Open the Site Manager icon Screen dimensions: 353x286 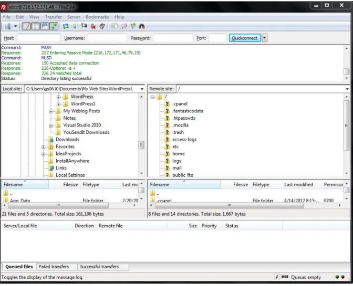point(8,26)
